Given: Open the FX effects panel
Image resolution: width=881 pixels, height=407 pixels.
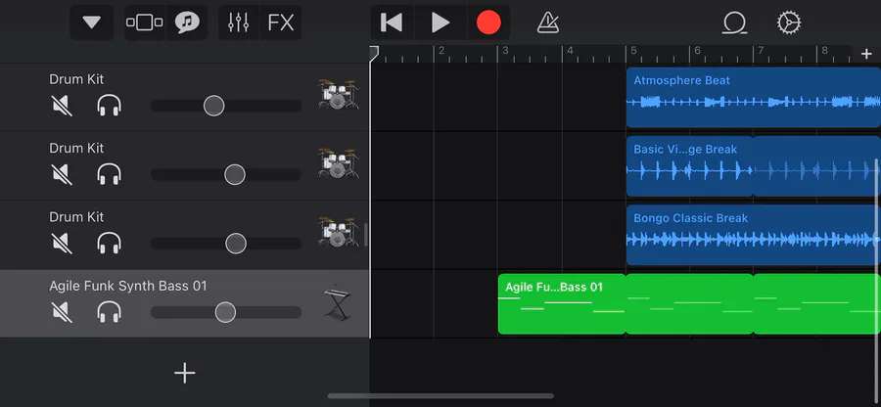Looking at the screenshot, I should (x=281, y=23).
